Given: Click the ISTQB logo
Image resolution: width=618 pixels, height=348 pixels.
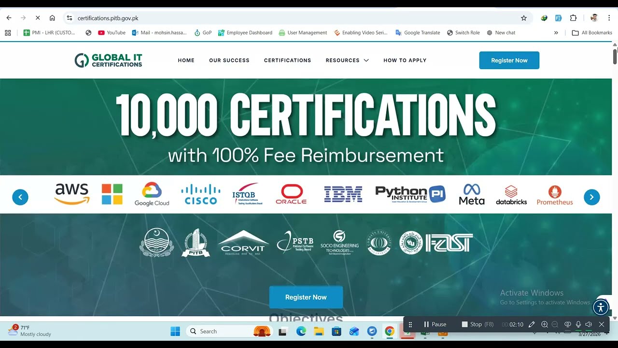Looking at the screenshot, I should click(248, 194).
